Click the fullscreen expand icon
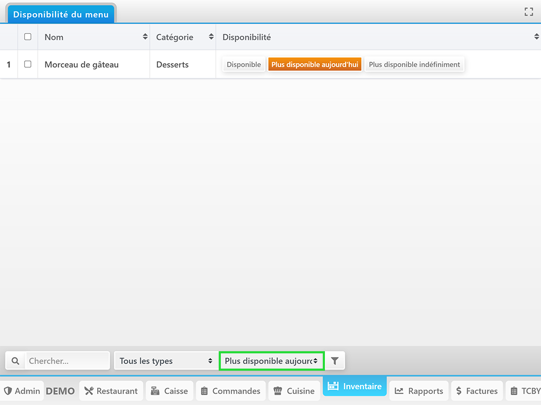Viewport: 541px width, 405px height. point(528,12)
